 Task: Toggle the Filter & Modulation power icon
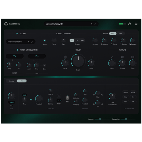(17, 50)
